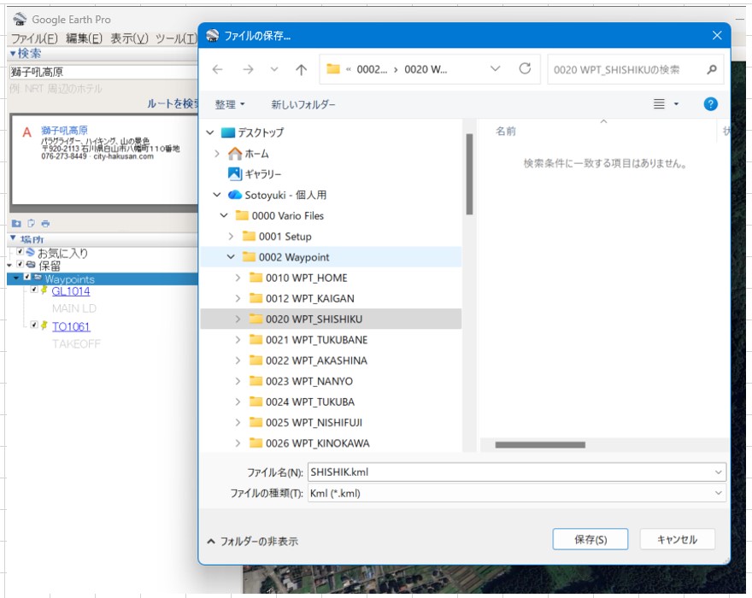This screenshot has width=752, height=598.
Task: Toggle the TO1061 waypoint checkbox
Action: pyautogui.click(x=34, y=325)
